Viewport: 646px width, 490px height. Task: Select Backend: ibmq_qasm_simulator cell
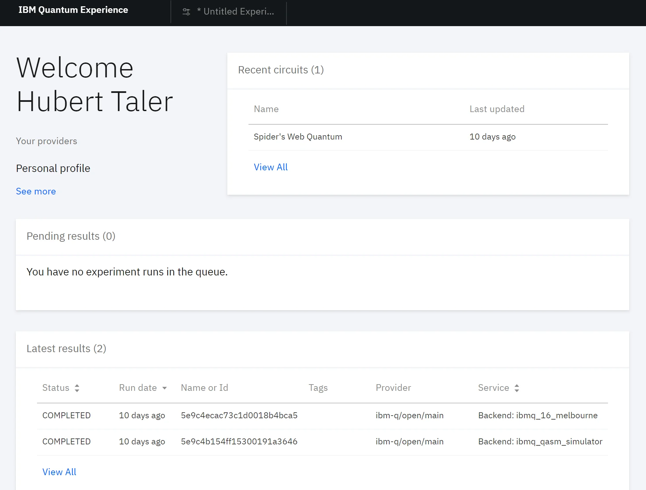[540, 442]
